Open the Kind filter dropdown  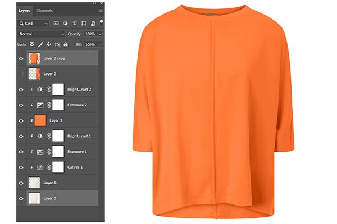point(33,24)
